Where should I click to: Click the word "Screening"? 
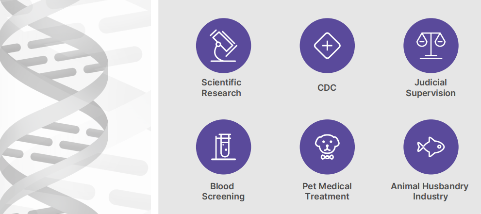coord(223,197)
